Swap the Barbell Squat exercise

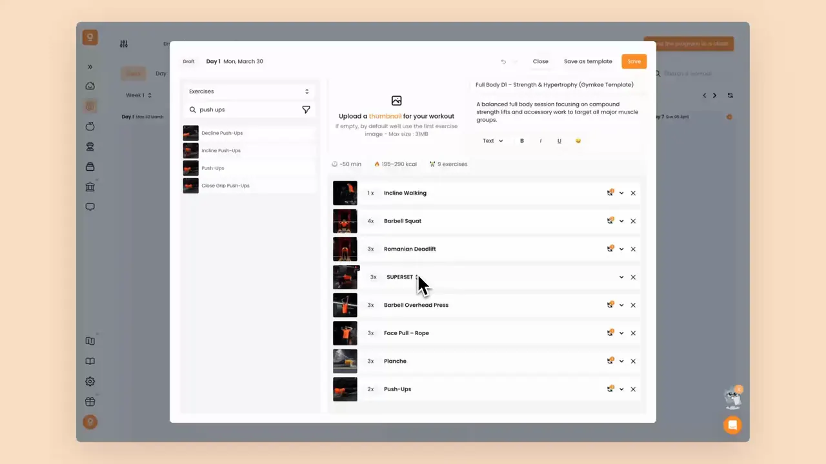point(610,221)
